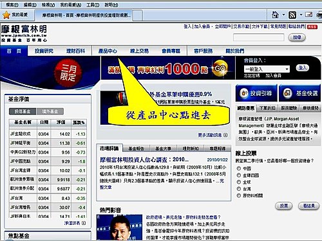Open 產品中心 navigation item
This screenshot has width=322, height=241.
coord(108,51)
